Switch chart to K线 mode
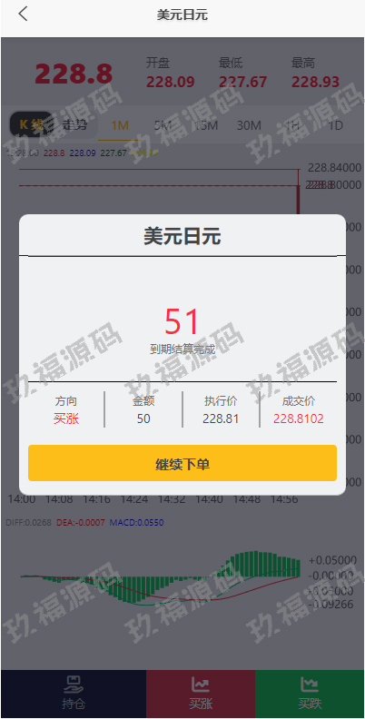Image resolution: width=365 pixels, height=719 pixels. (32, 124)
